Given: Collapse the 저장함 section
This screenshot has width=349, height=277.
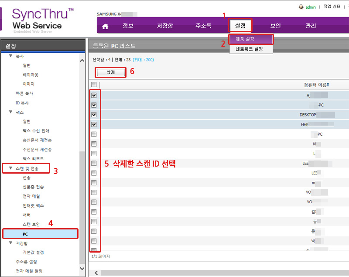Looking at the screenshot, I should (x=10, y=243).
